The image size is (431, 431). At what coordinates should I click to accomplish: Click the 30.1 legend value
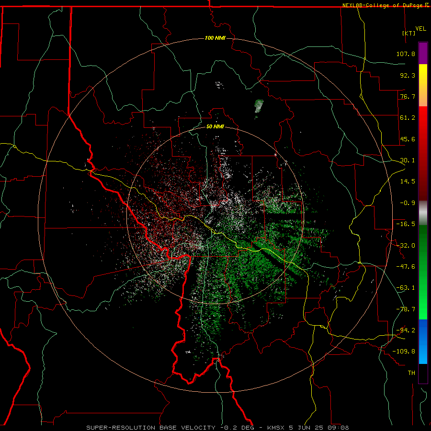click(x=408, y=160)
